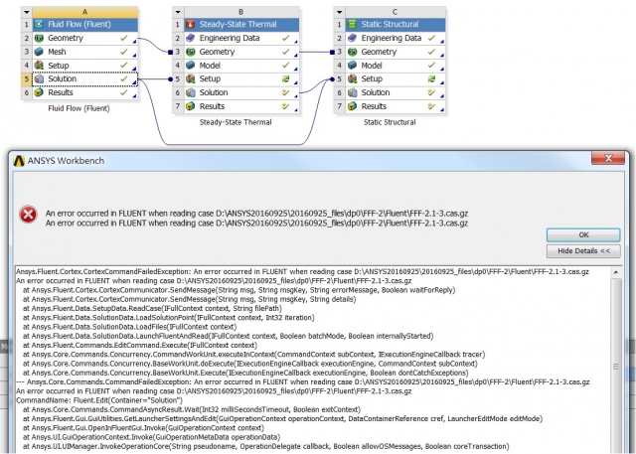Click refresh status icon of Steady-State Thermal Setup
Viewport: 636px width, 454px height.
(285, 78)
